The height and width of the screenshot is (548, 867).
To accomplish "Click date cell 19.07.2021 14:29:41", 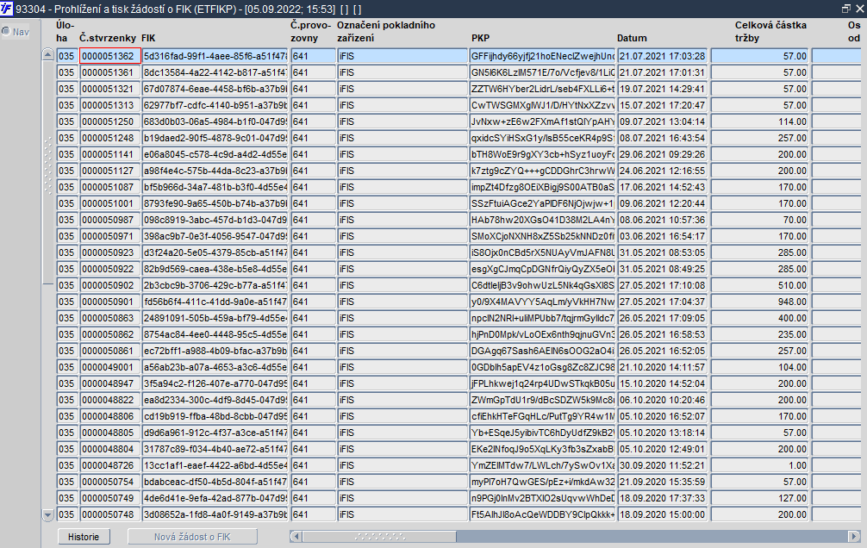I will 663,89.
